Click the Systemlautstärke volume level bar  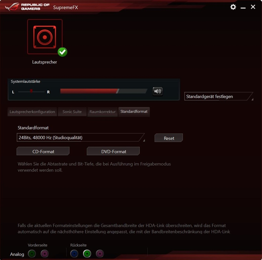(103, 91)
